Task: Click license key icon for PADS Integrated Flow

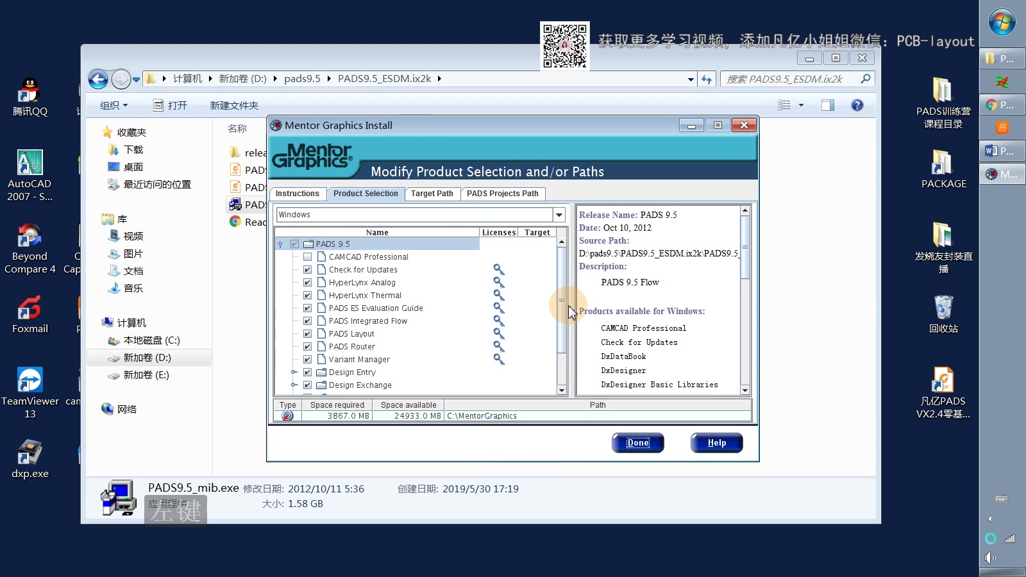Action: point(498,321)
